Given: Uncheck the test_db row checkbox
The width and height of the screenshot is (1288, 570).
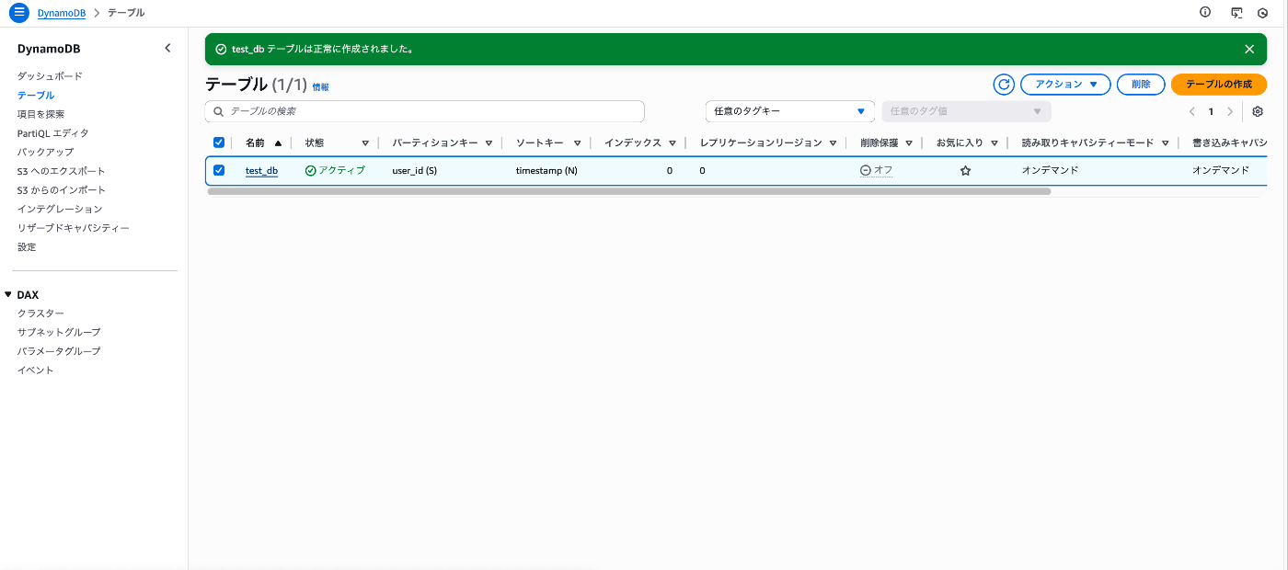Looking at the screenshot, I should (x=219, y=170).
